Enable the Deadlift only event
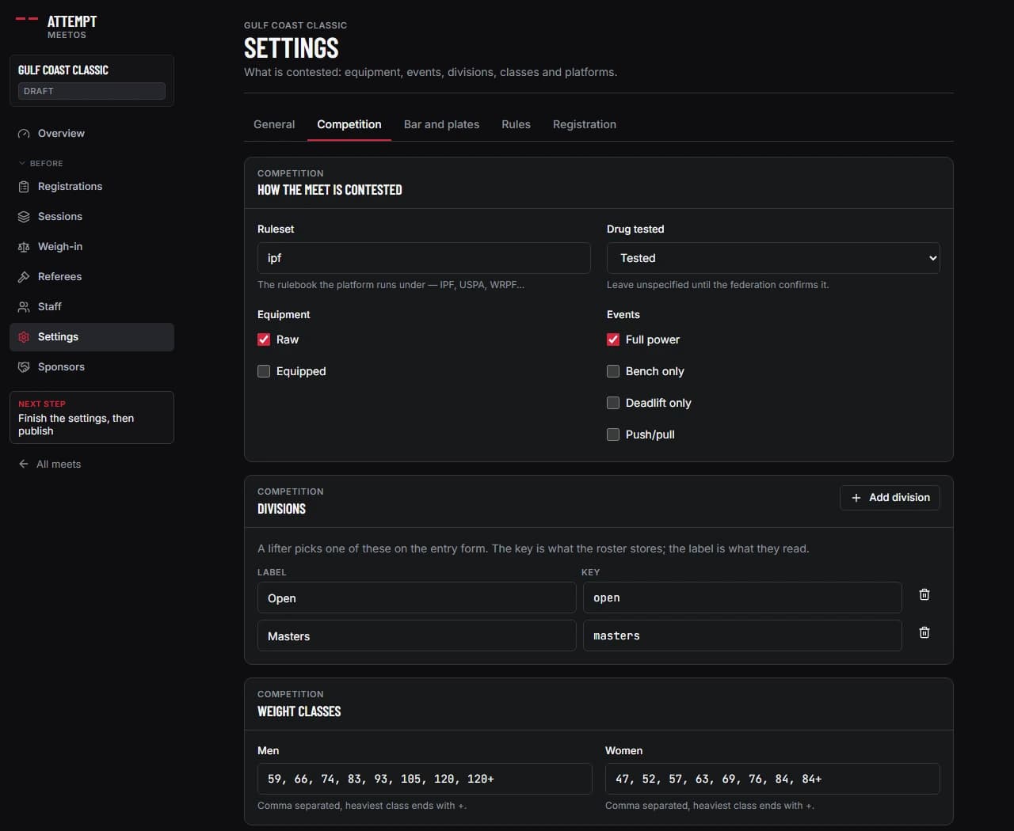This screenshot has width=1014, height=831. coord(613,403)
